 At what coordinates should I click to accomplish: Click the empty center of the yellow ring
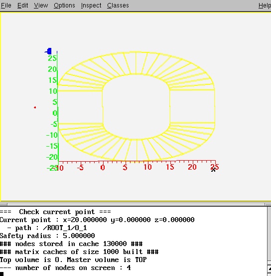tap(136, 107)
